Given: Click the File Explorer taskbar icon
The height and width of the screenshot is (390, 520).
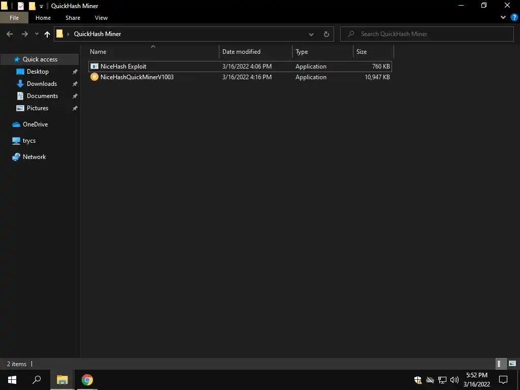Looking at the screenshot, I should coord(62,380).
